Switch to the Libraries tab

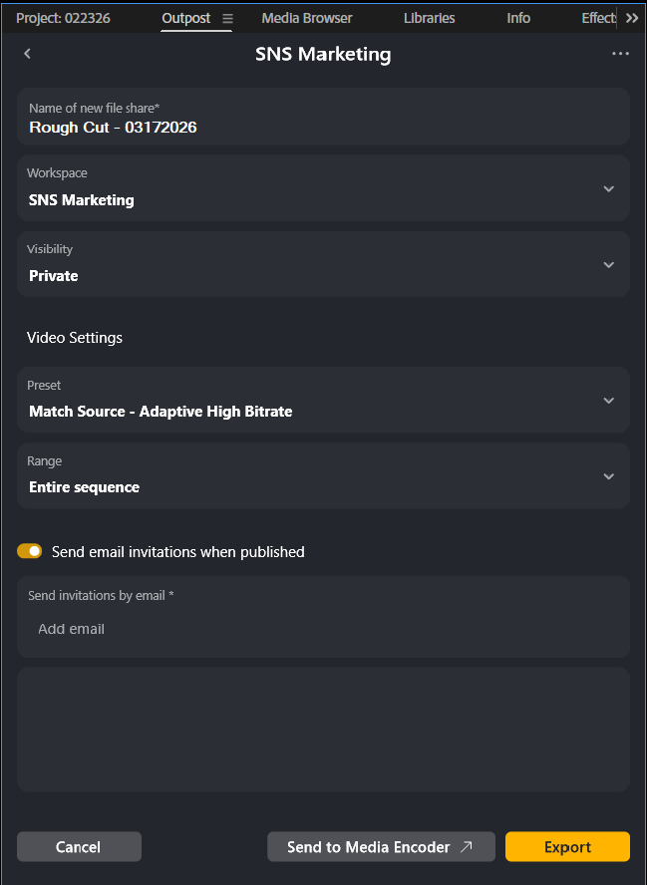(x=429, y=18)
